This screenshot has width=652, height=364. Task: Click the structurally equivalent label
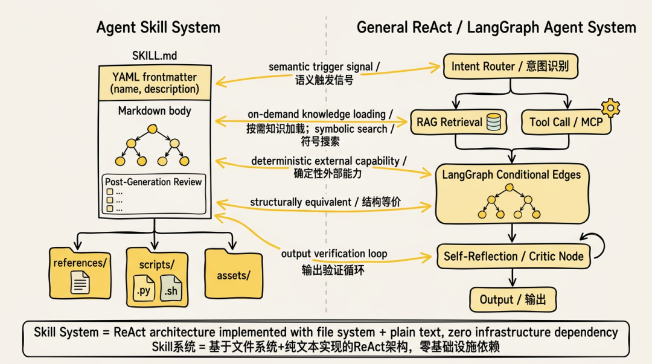click(x=325, y=202)
